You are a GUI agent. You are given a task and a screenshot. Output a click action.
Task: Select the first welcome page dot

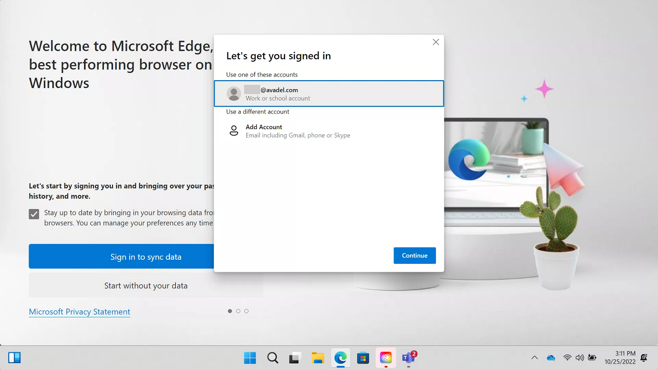230,311
